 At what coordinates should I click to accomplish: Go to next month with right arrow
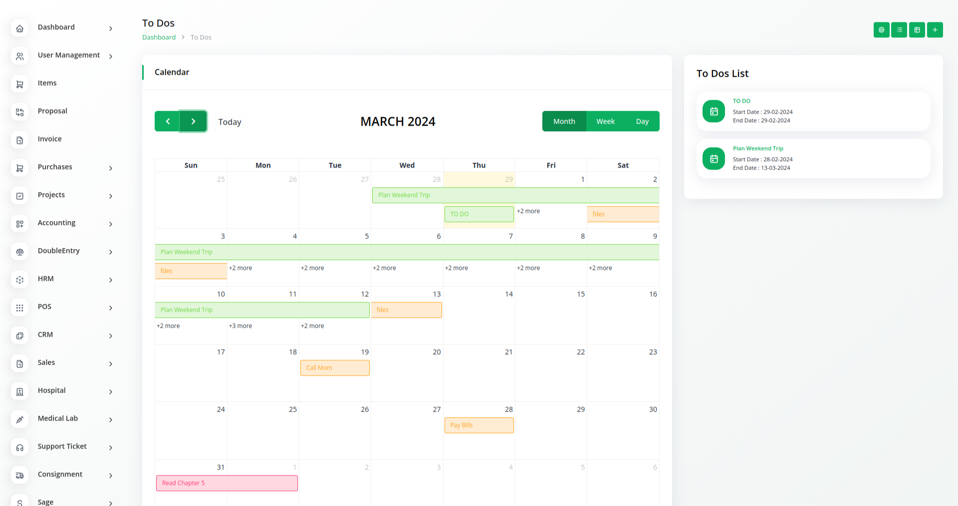pyautogui.click(x=194, y=121)
